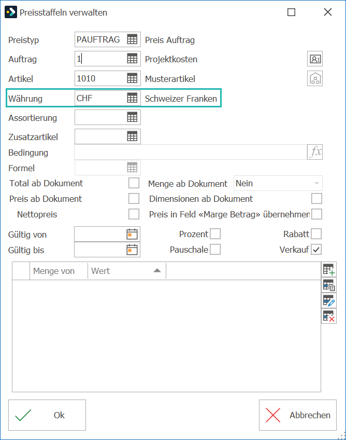Click the Projektkosten description text
Image resolution: width=346 pixels, height=440 pixels.
(171, 59)
